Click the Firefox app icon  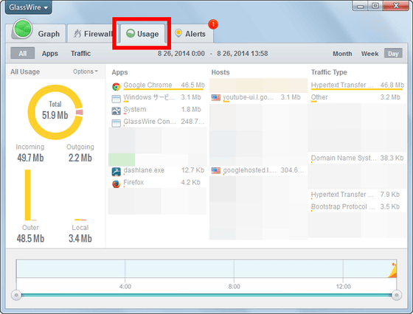click(x=117, y=184)
